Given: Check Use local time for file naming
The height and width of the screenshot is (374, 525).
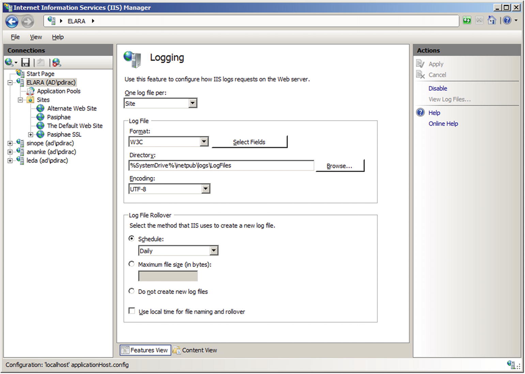Looking at the screenshot, I should (132, 311).
